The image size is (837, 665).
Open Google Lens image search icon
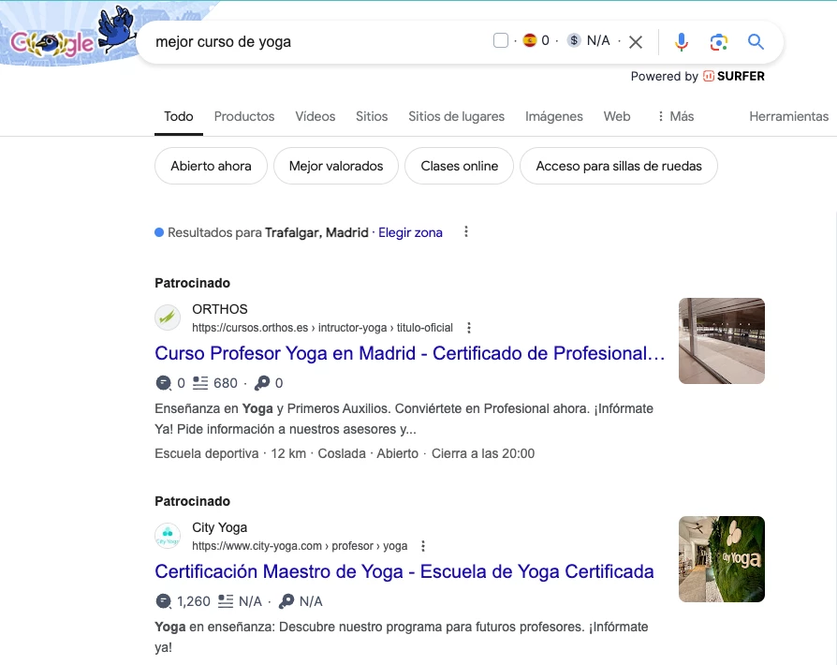point(718,41)
